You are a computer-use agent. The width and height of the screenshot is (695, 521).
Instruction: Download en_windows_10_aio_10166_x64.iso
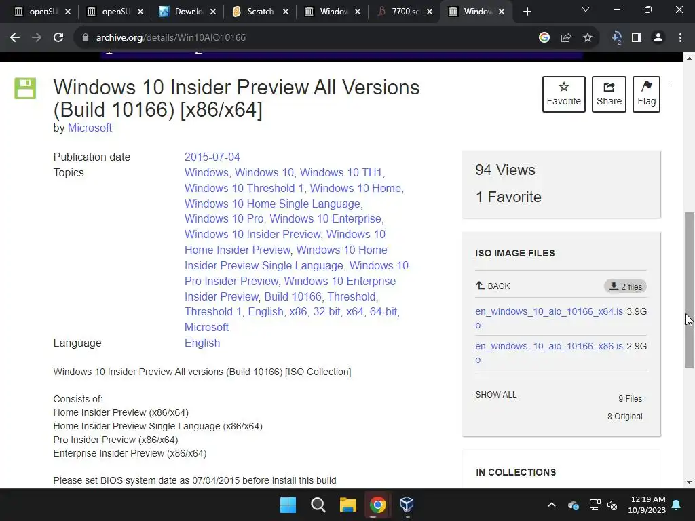(x=548, y=318)
